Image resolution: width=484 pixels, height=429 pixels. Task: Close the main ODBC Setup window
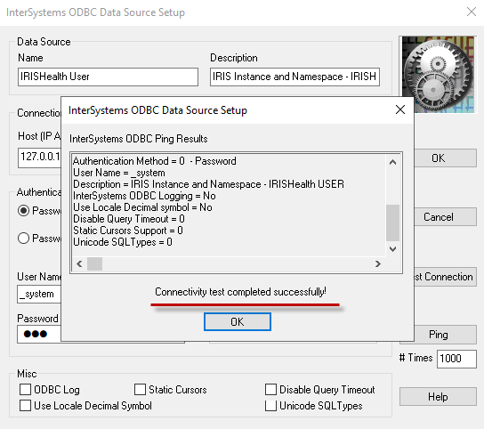click(x=471, y=12)
